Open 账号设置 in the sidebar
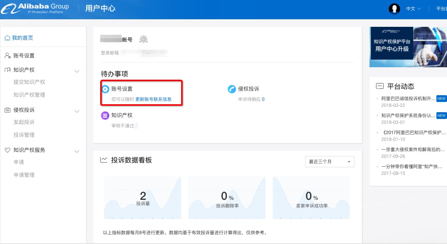Viewport: 447px width, 244px height. point(24,56)
